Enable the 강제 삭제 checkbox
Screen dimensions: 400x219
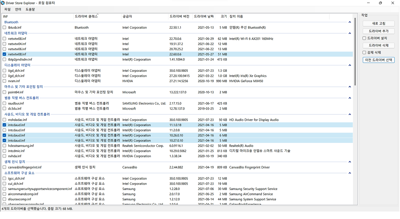point(364,52)
